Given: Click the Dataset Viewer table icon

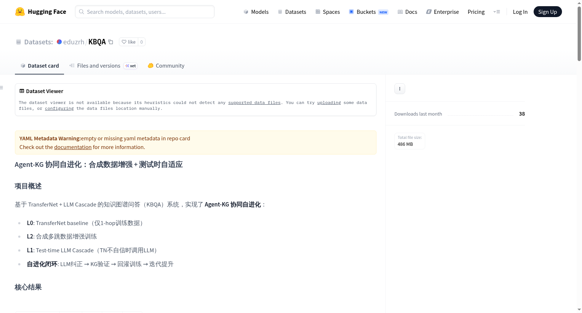Looking at the screenshot, I should point(22,91).
